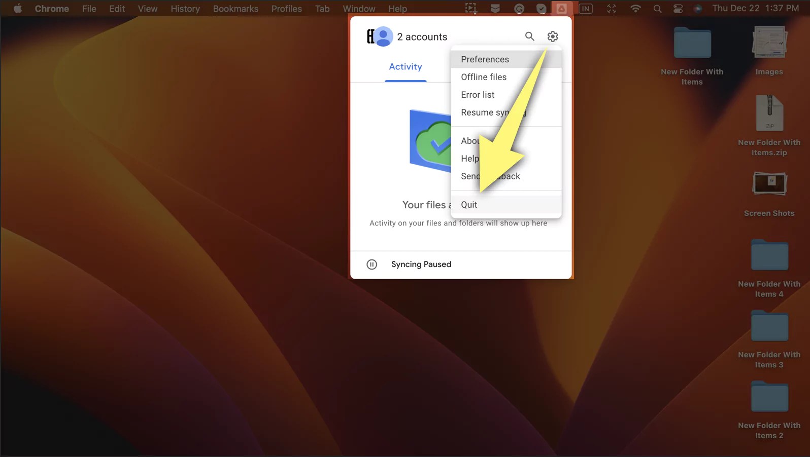Click the cloud checkmark illustration

point(430,141)
